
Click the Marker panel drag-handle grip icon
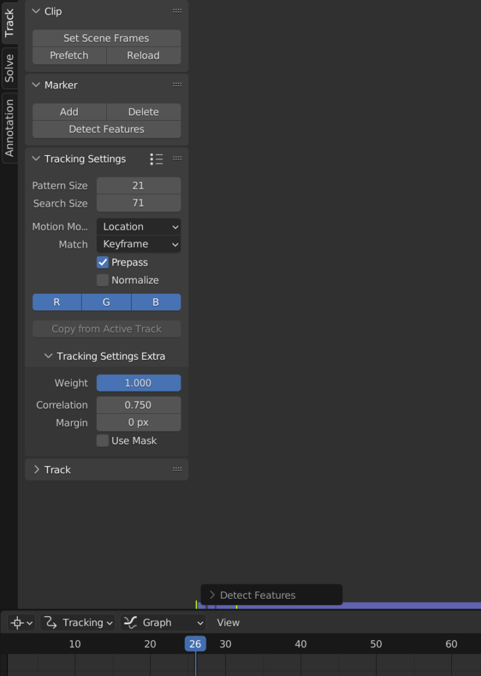click(x=177, y=85)
